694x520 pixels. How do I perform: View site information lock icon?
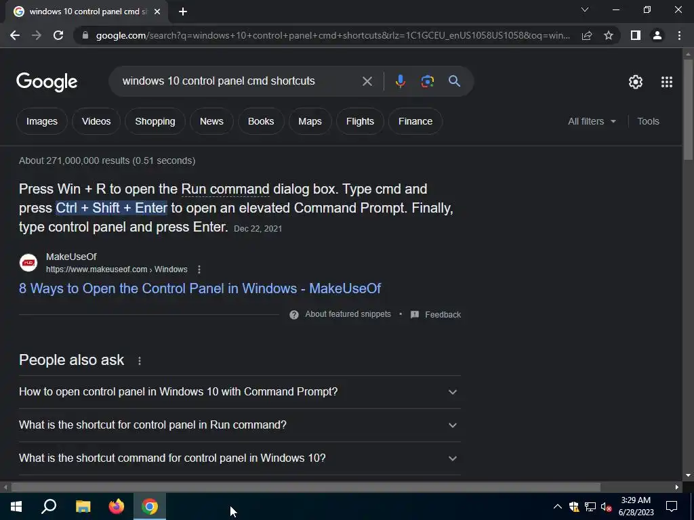(85, 35)
